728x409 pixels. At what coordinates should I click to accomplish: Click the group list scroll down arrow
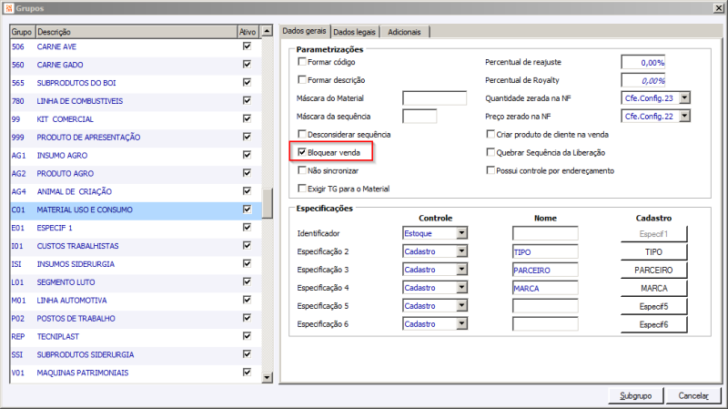(267, 377)
